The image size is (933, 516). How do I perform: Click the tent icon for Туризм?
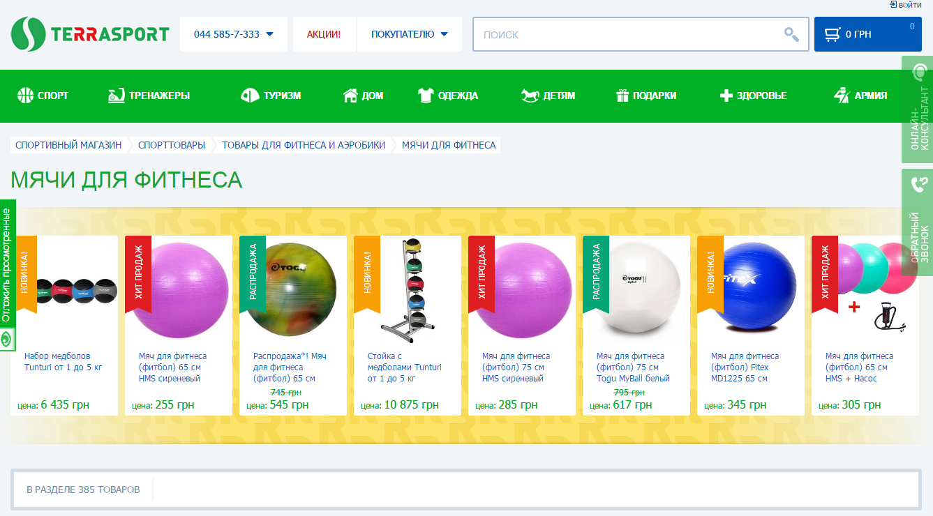coord(250,96)
